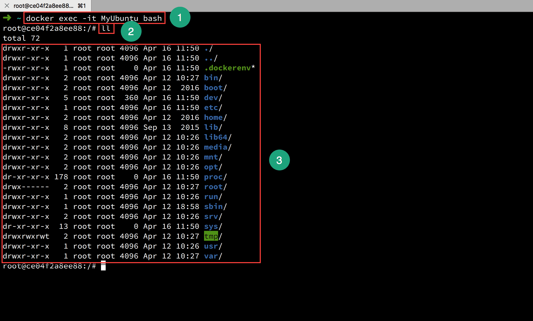Click the lib/ directory name
Screen dimensions: 533x321
213,127
